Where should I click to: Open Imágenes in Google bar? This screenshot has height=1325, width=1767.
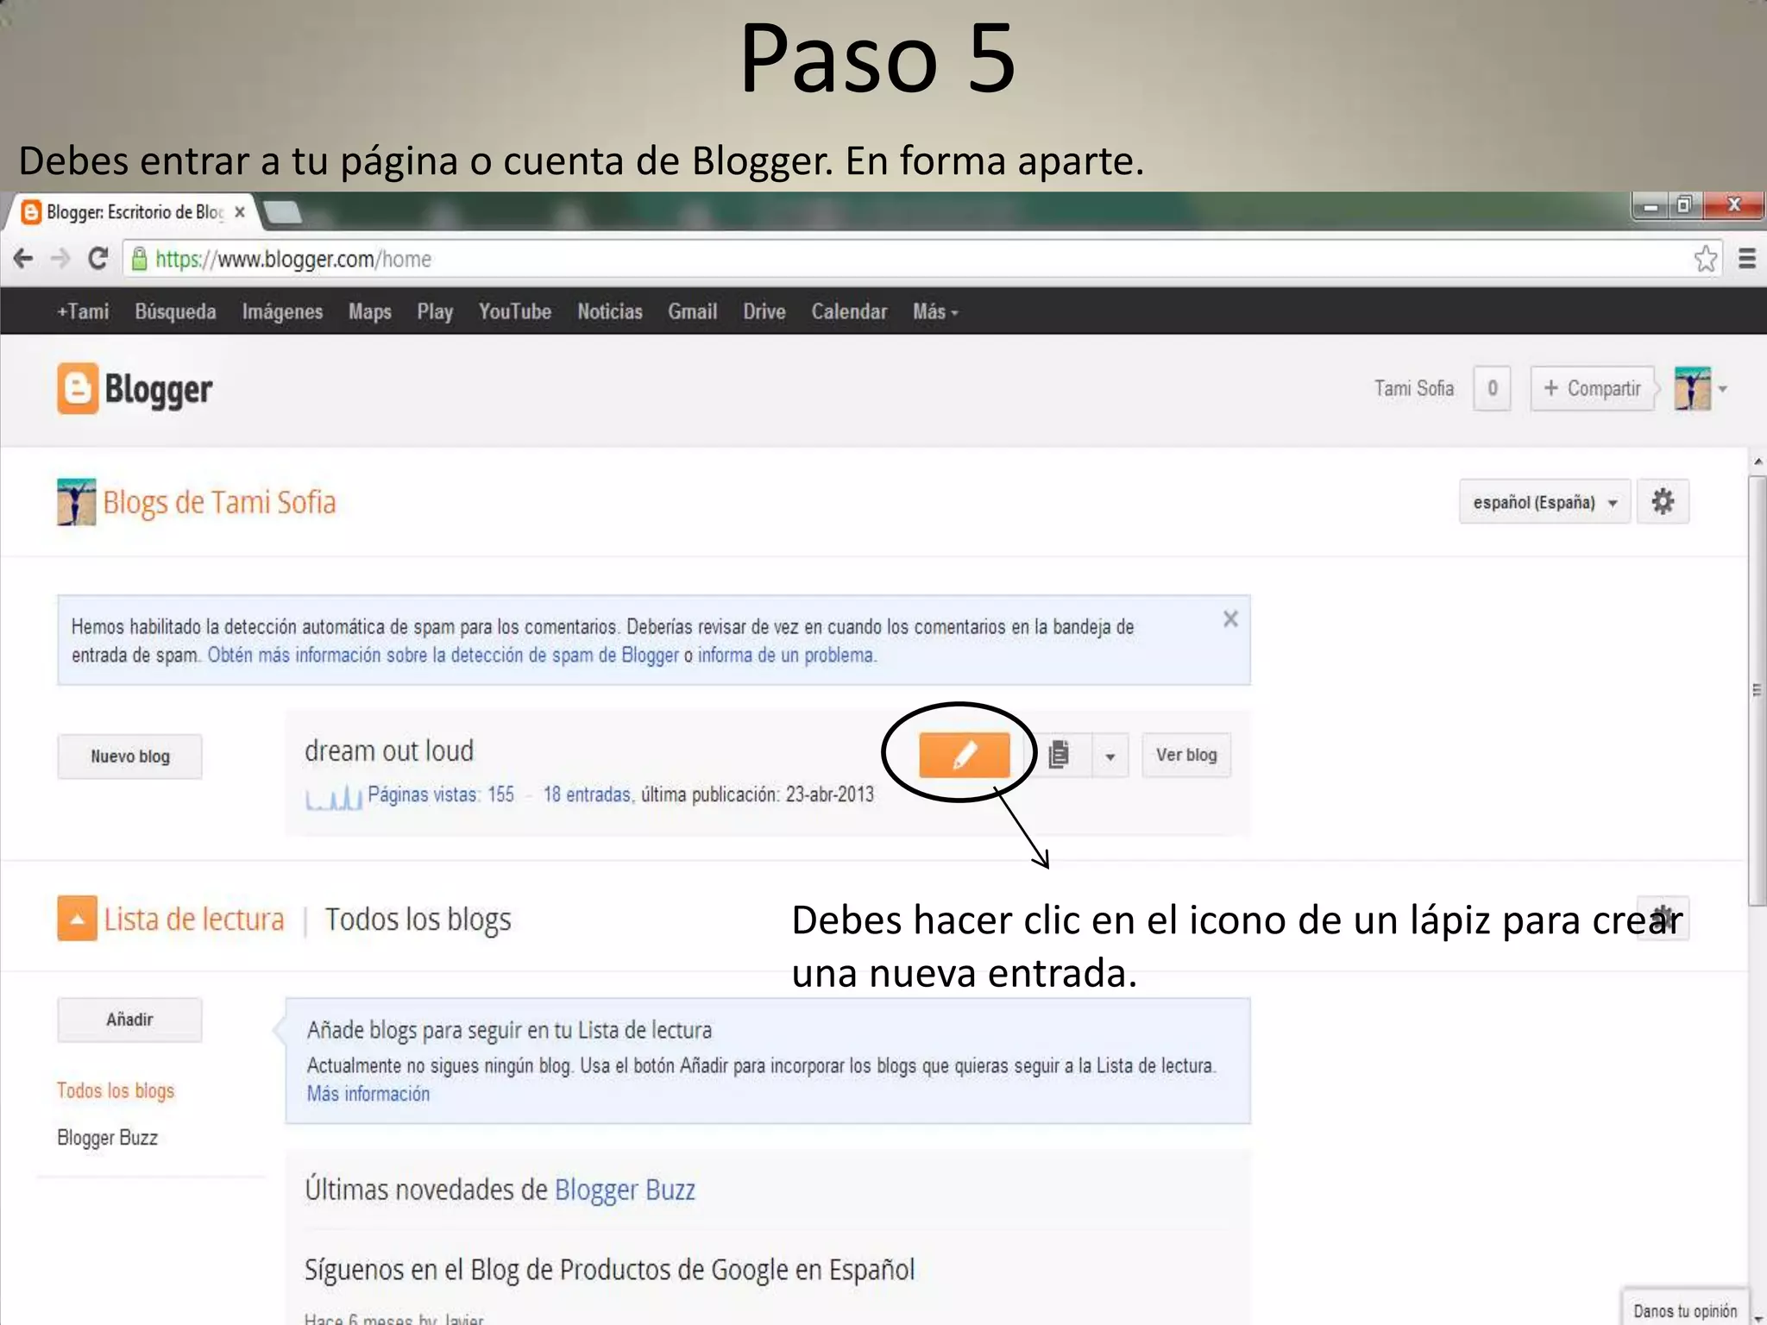pyautogui.click(x=282, y=311)
